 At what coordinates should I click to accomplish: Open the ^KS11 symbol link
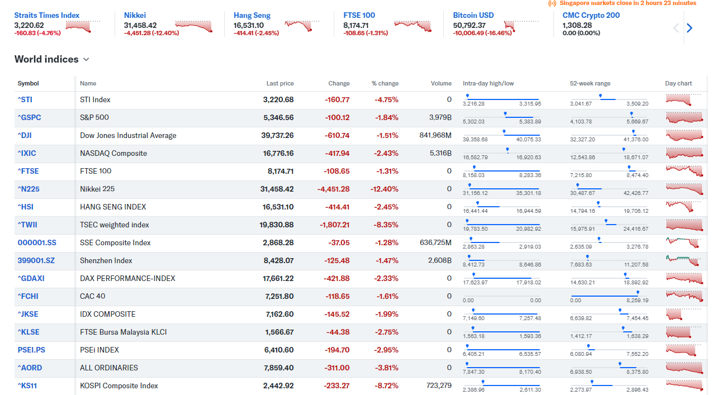tap(27, 386)
